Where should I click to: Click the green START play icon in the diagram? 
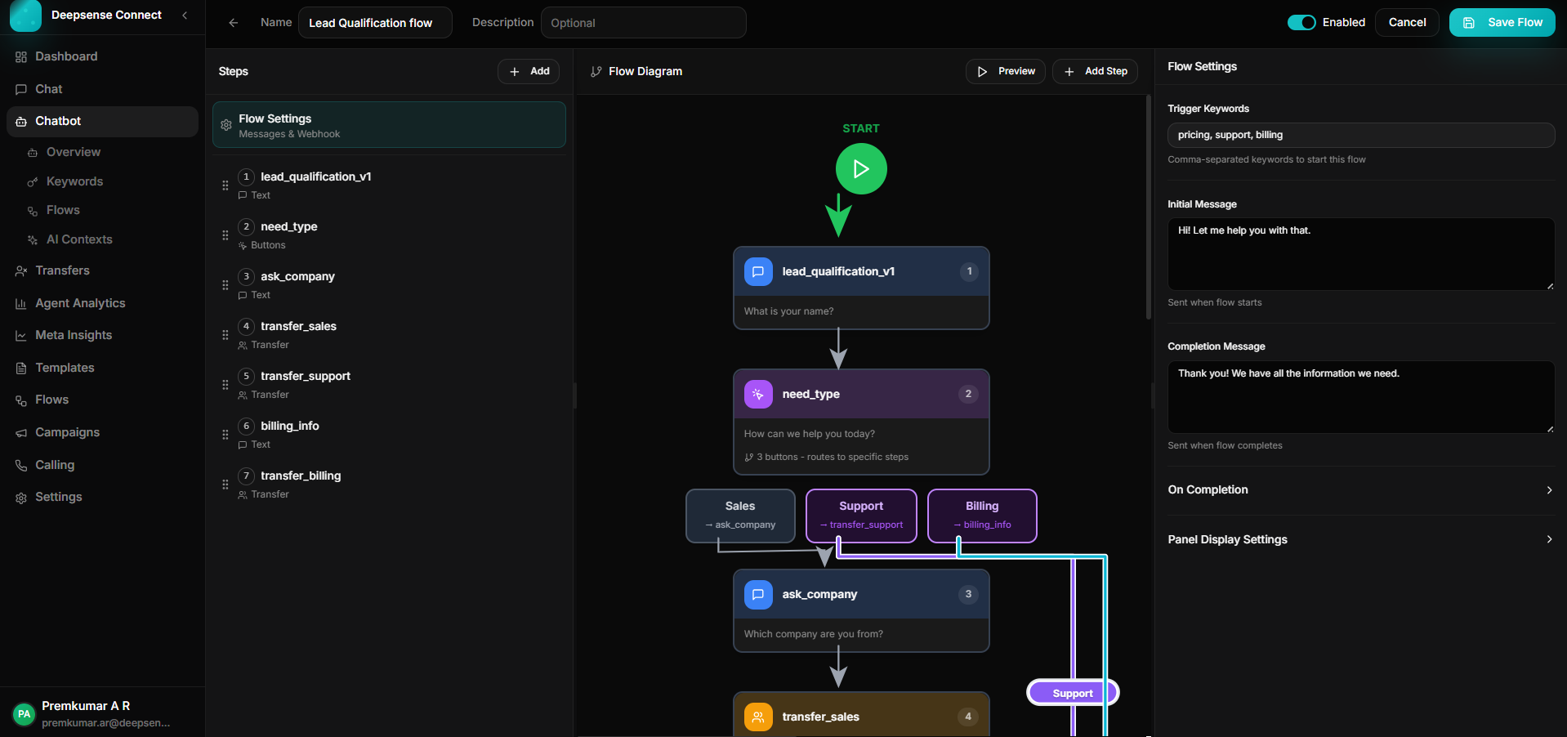(x=860, y=168)
